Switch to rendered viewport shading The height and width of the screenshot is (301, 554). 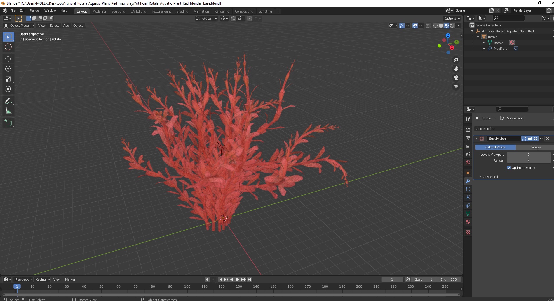click(x=452, y=26)
